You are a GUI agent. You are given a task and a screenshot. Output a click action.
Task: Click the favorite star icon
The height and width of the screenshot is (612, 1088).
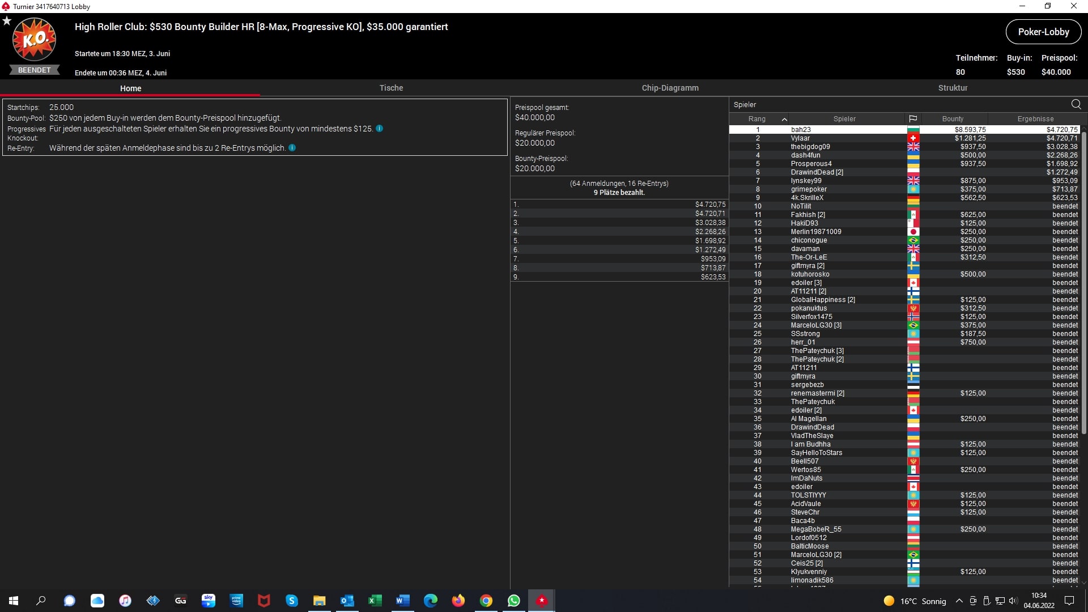7,21
